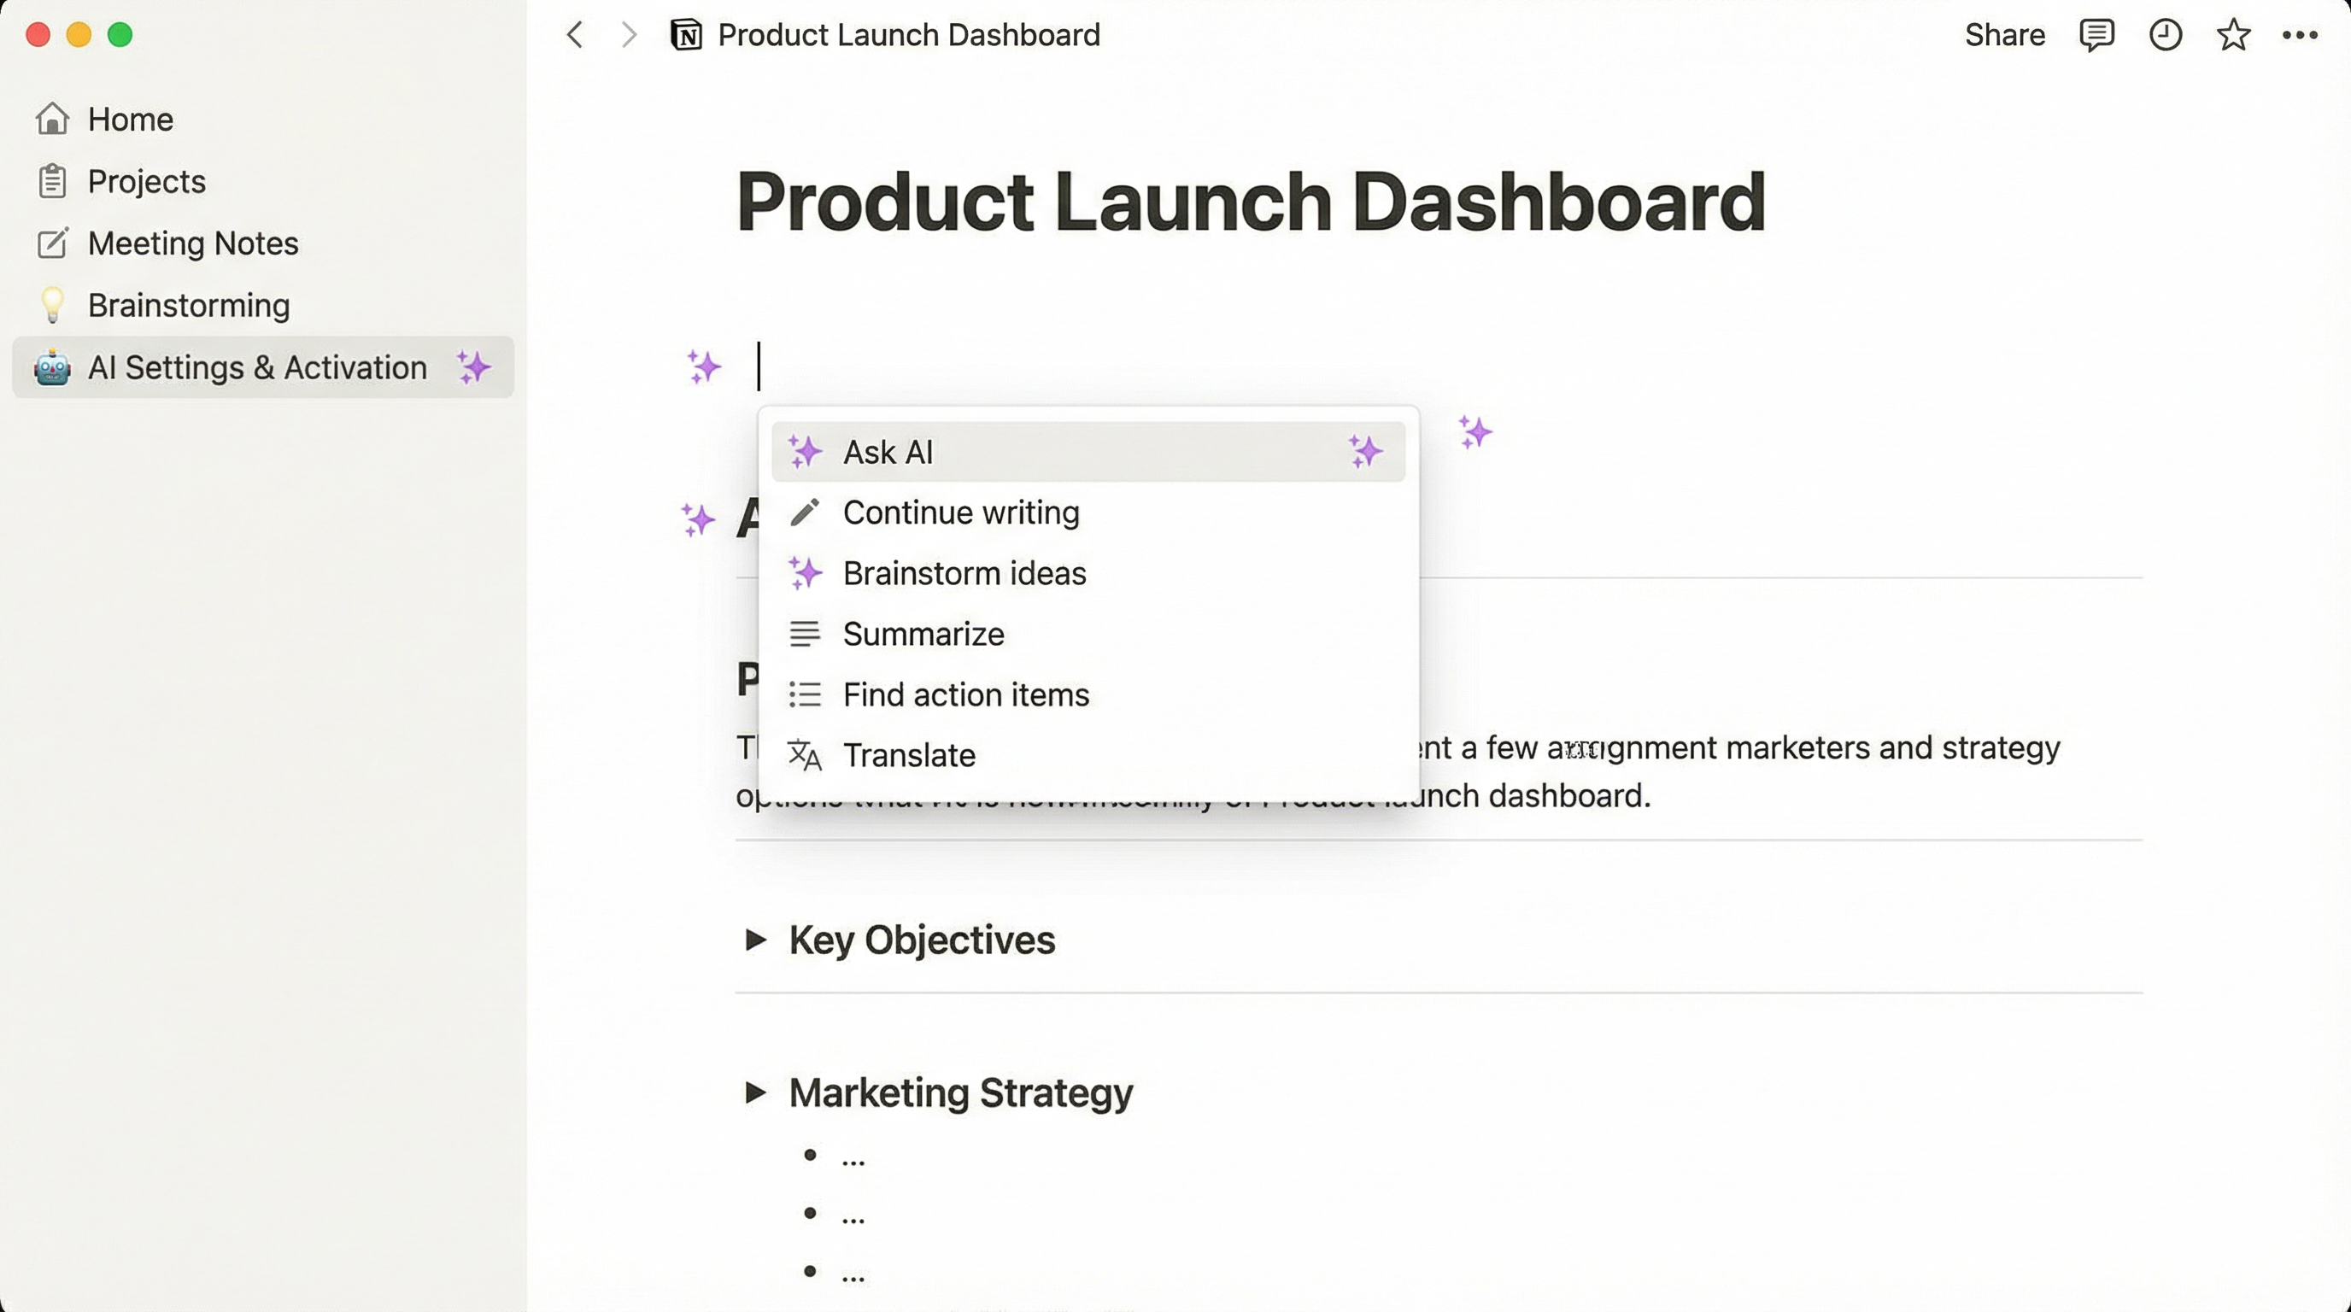Viewport: 2351px width, 1312px height.
Task: Toggle favorite with the star icon
Action: 2232,35
